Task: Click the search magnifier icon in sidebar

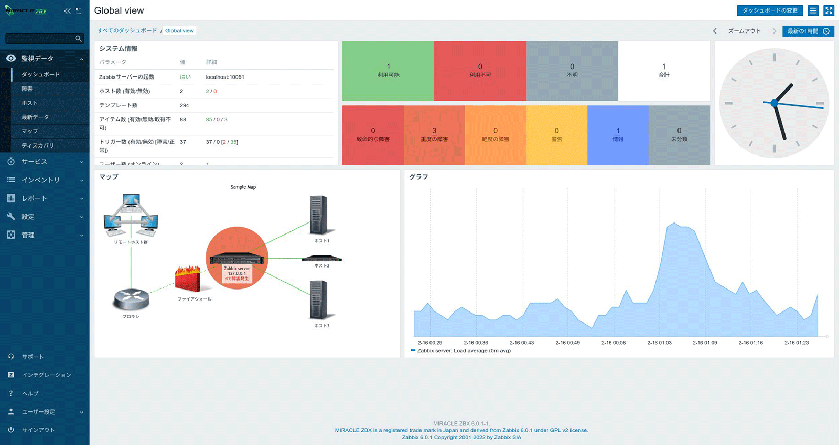Action: pos(78,39)
